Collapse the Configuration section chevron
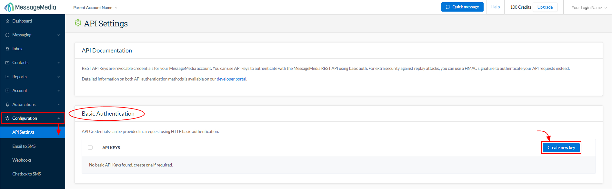 pos(58,118)
